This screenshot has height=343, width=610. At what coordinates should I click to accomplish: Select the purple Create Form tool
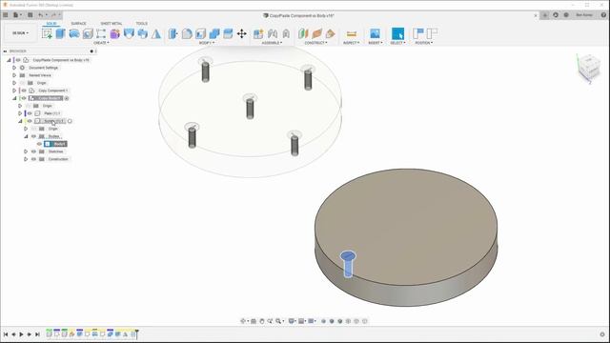tap(114, 34)
